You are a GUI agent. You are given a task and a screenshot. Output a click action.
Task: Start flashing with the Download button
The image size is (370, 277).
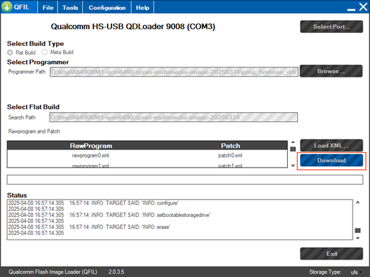tap(331, 160)
